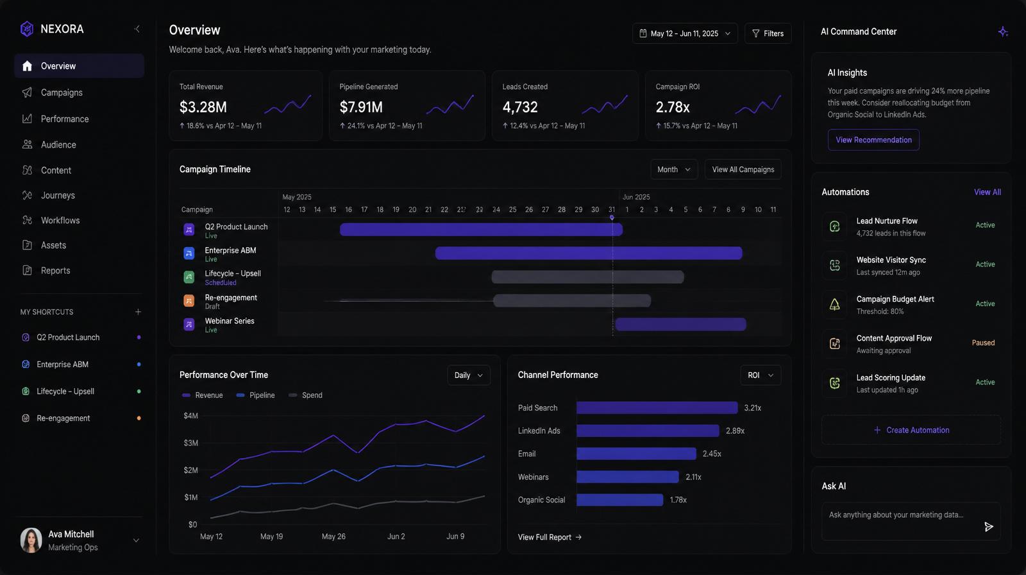Image resolution: width=1026 pixels, height=575 pixels.
Task: Click the AI sparkle icon in Command Center
Action: click(1003, 31)
